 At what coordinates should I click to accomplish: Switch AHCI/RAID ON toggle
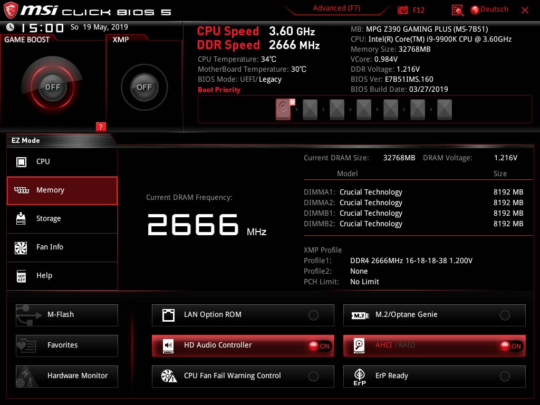pos(510,346)
